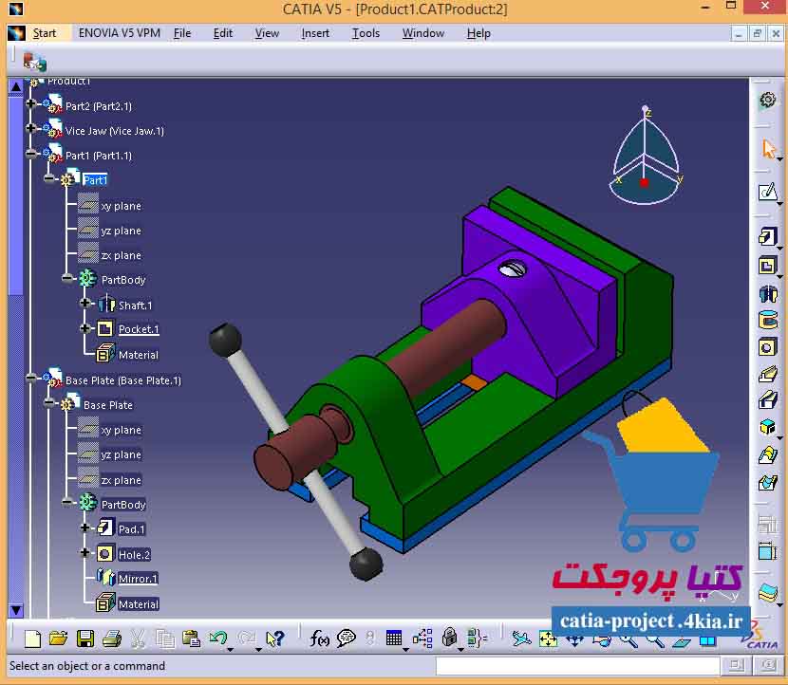Activate the Slot tool
This screenshot has height=685, width=788.
[767, 400]
